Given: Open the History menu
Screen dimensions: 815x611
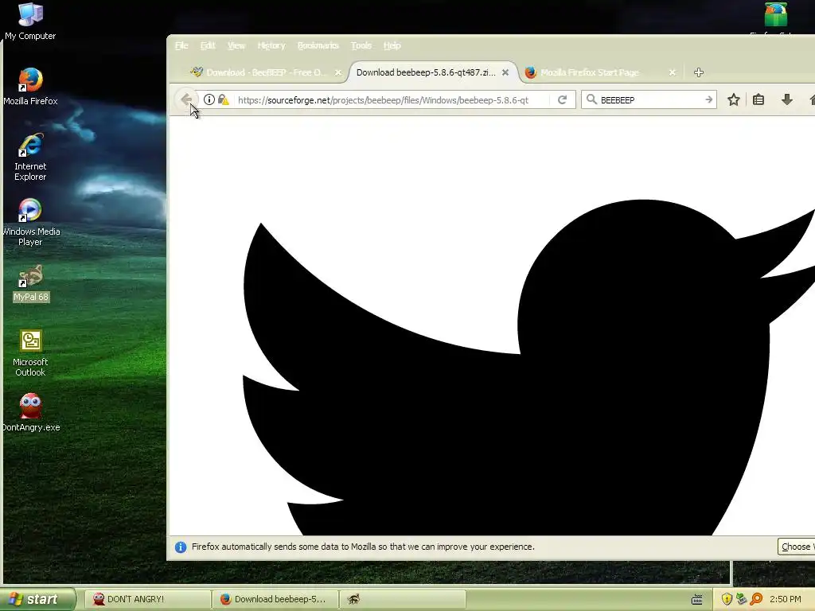Looking at the screenshot, I should 271,45.
